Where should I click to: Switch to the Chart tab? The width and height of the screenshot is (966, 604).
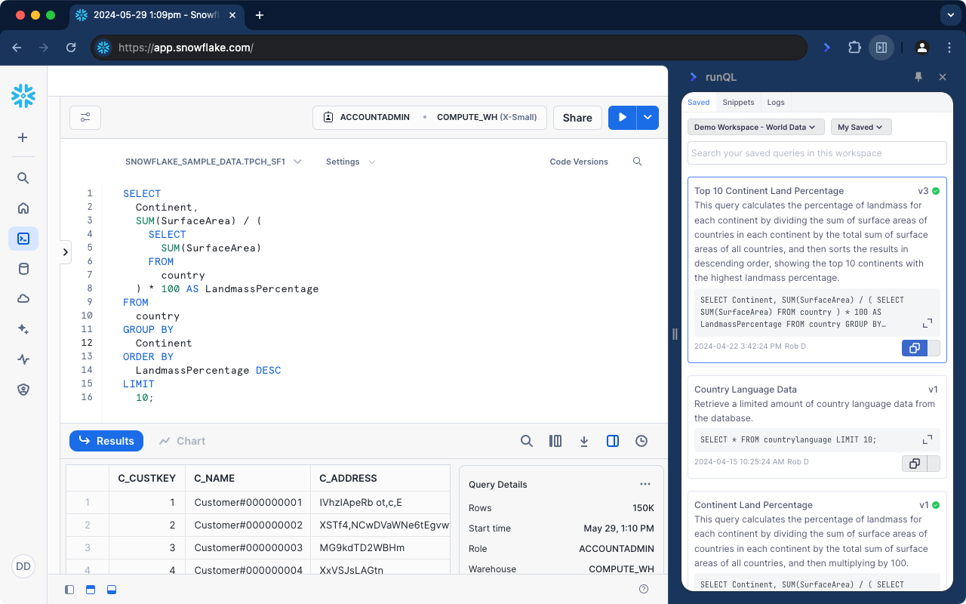coord(183,441)
